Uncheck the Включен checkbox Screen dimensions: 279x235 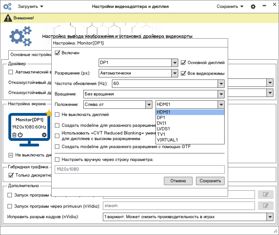pyautogui.click(x=57, y=53)
